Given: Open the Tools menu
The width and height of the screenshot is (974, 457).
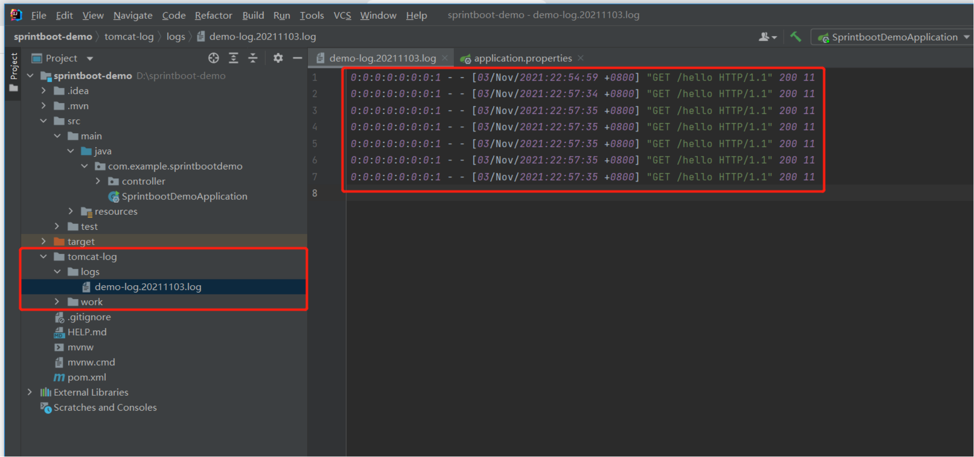Looking at the screenshot, I should click(312, 15).
